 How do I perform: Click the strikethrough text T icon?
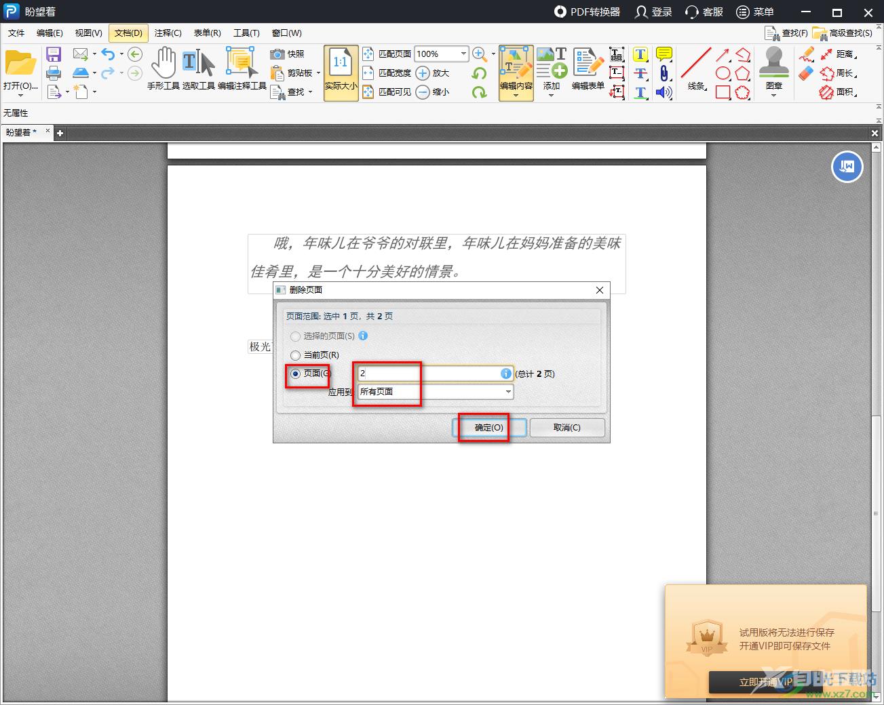click(x=640, y=73)
